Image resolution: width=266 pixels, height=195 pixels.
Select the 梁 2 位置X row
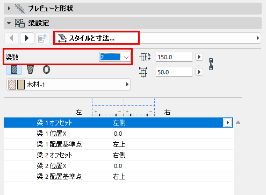click(x=118, y=166)
